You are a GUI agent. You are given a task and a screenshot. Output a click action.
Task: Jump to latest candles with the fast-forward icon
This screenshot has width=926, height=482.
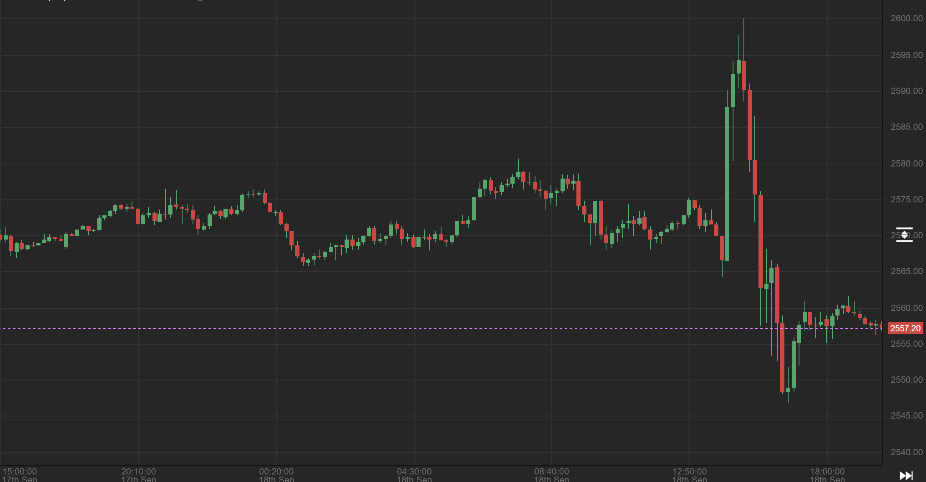point(906,475)
